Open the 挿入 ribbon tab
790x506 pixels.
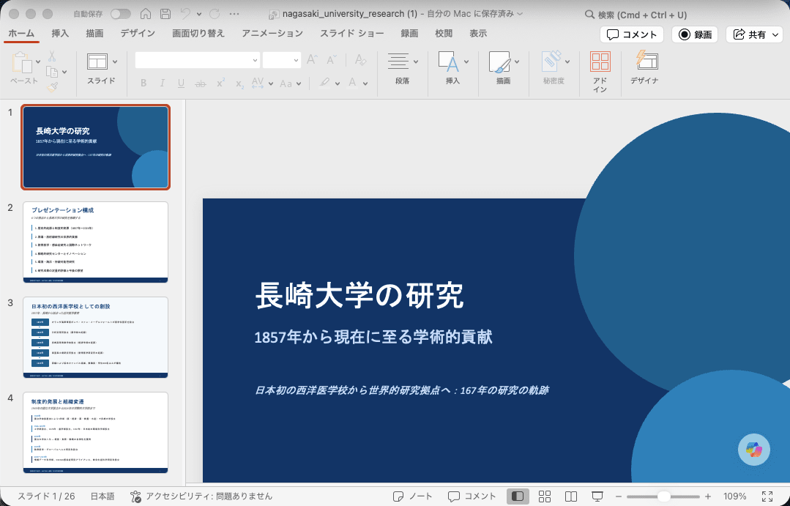coord(60,34)
